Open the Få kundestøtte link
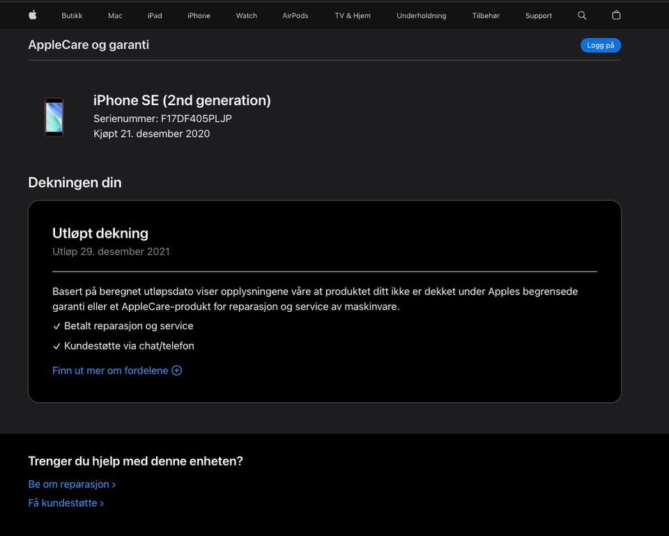 (x=66, y=503)
